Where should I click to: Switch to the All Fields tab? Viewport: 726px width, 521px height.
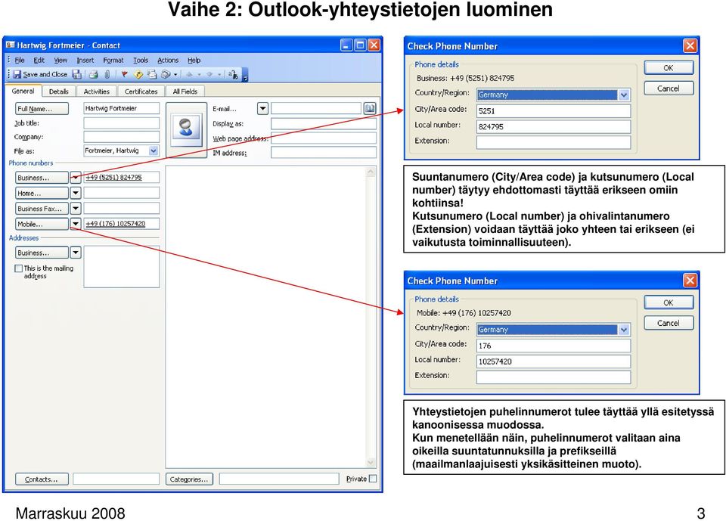185,91
